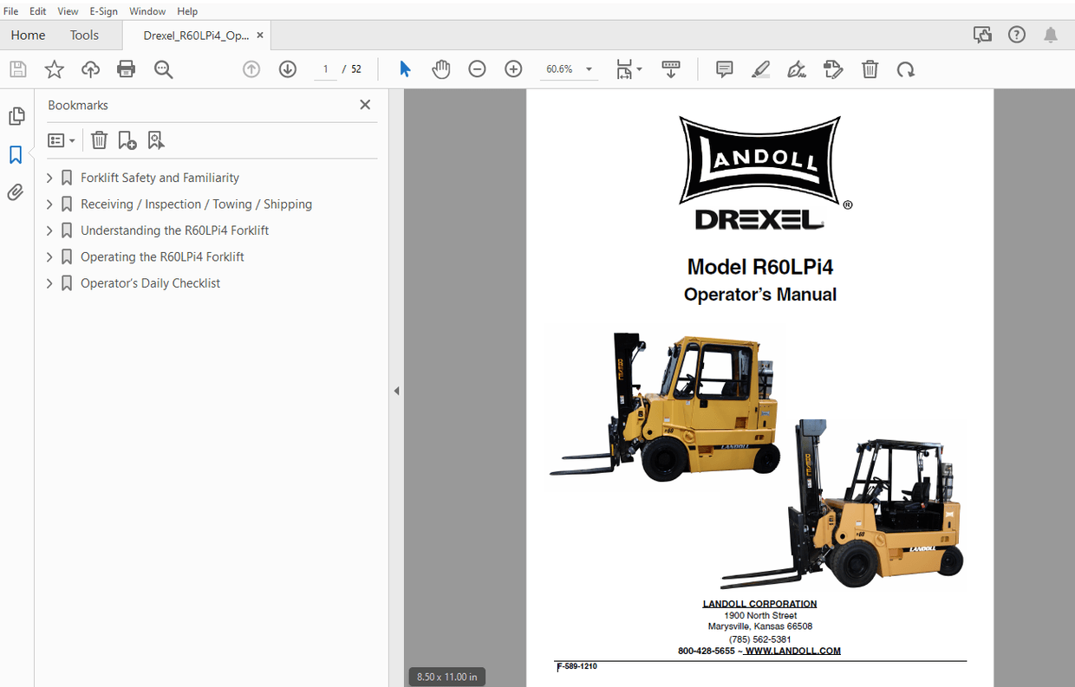Delete pages with the trash icon
The height and width of the screenshot is (687, 1075).
click(870, 68)
